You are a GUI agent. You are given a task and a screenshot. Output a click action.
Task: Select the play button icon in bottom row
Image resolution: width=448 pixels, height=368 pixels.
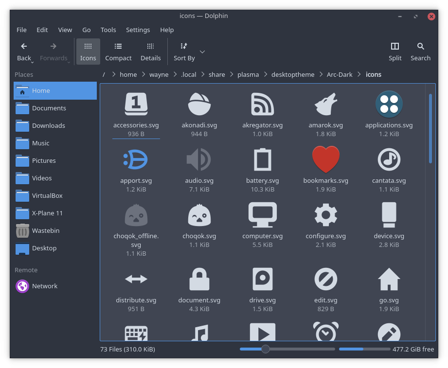(262, 332)
